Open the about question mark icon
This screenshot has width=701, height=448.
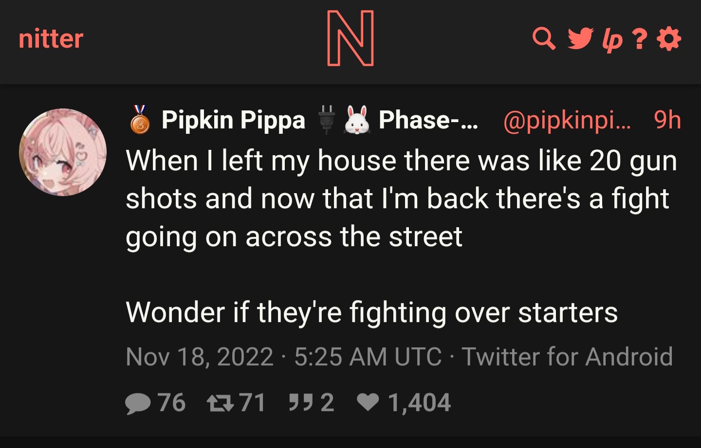click(x=640, y=39)
